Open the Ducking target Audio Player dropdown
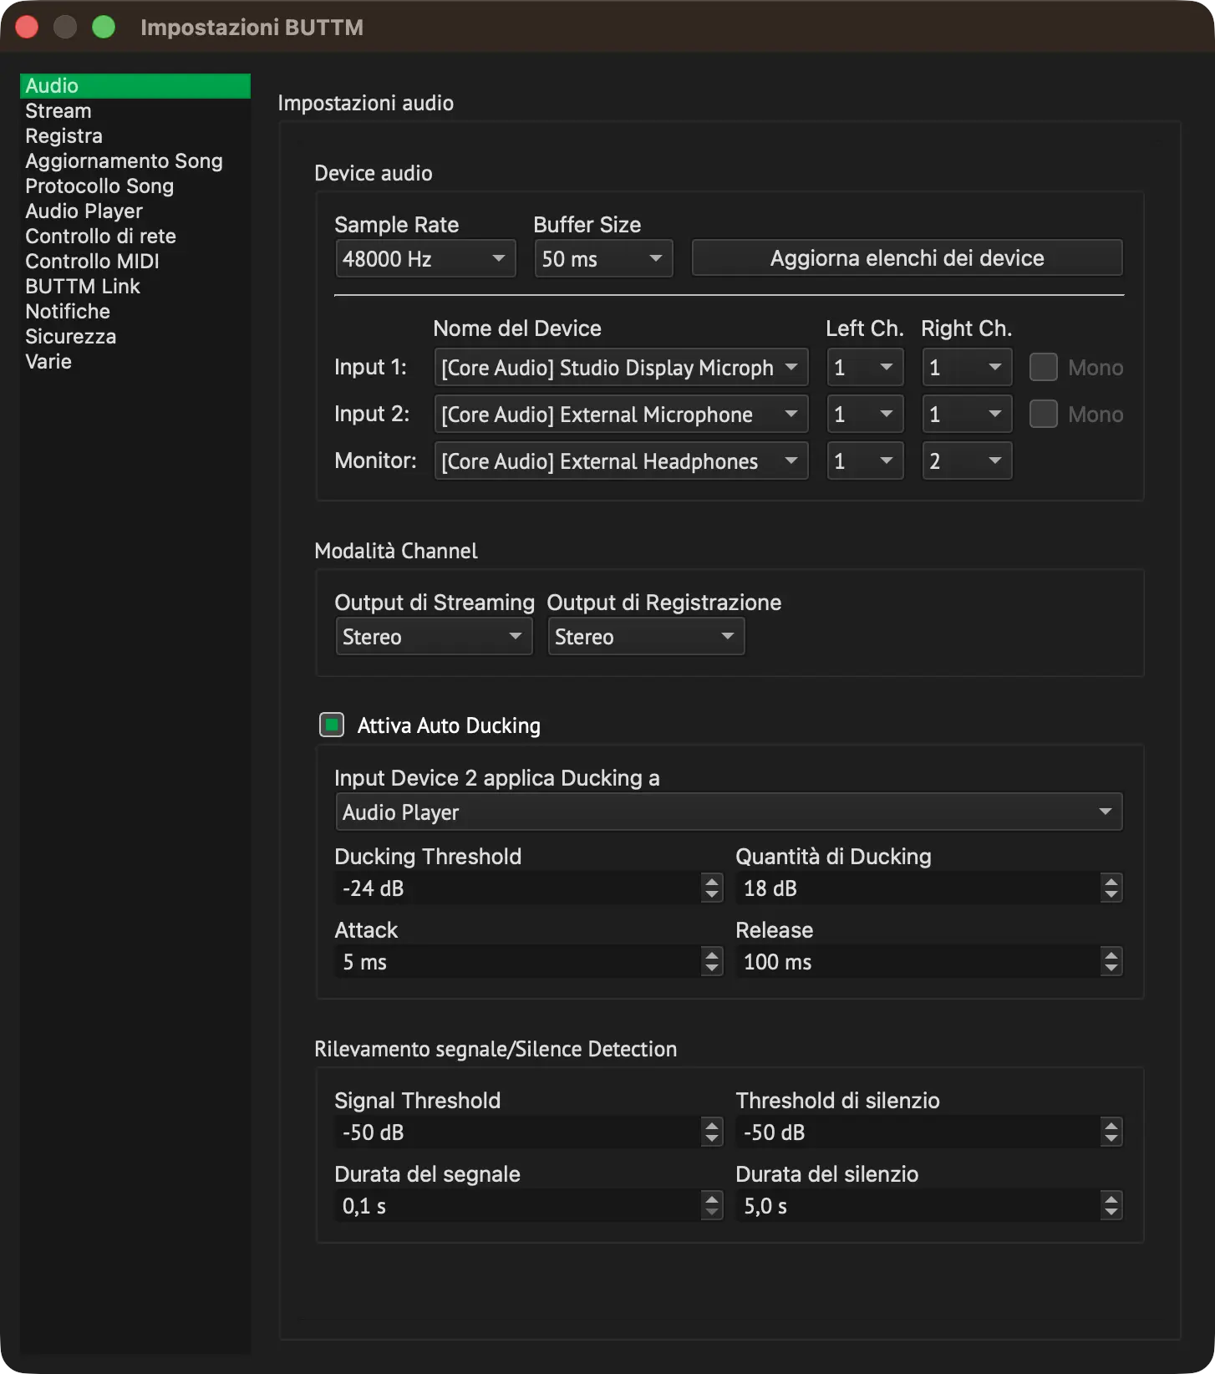Viewport: 1215px width, 1374px height. click(x=729, y=812)
